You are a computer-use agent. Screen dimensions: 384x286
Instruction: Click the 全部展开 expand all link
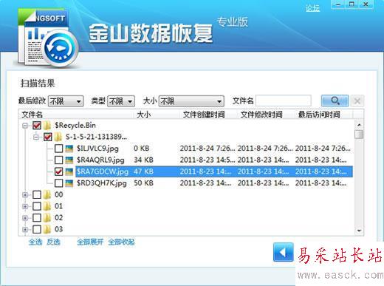coord(90,242)
